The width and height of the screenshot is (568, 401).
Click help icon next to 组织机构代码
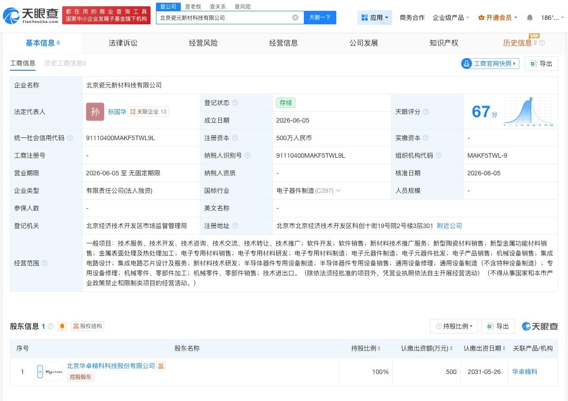pos(439,155)
